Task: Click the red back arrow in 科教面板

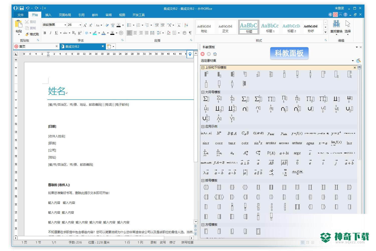Action: (x=203, y=54)
